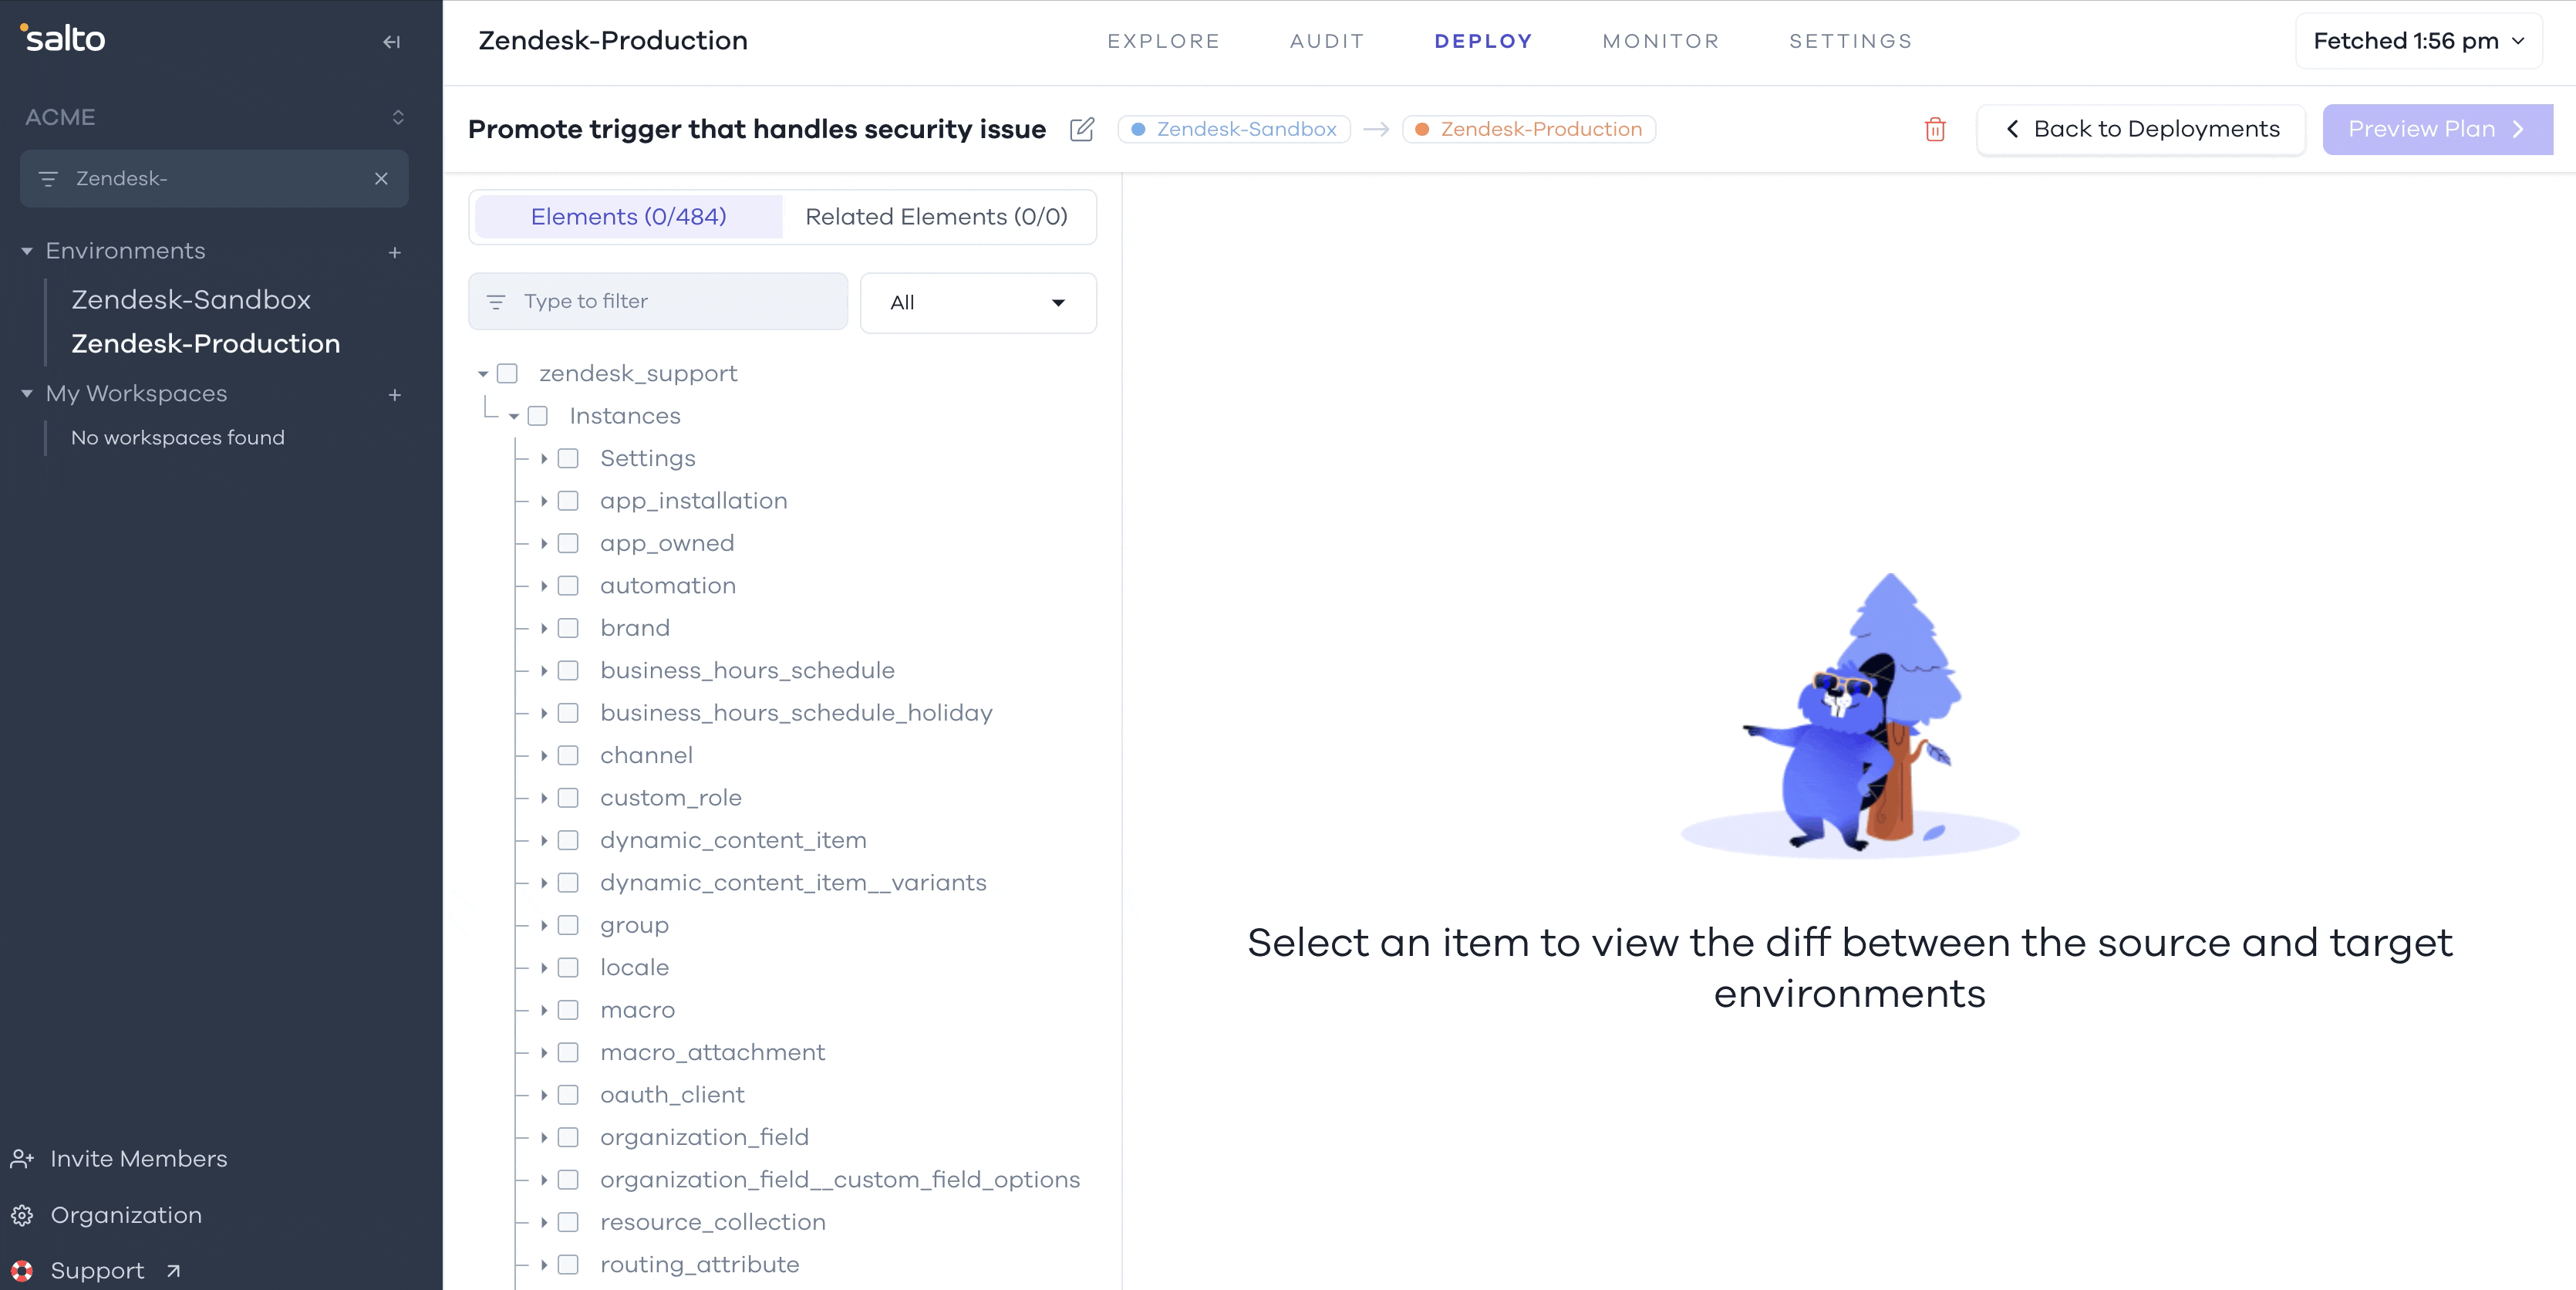This screenshot has height=1290, width=2576.
Task: Collapse the sidebar with arrow icon
Action: (391, 42)
